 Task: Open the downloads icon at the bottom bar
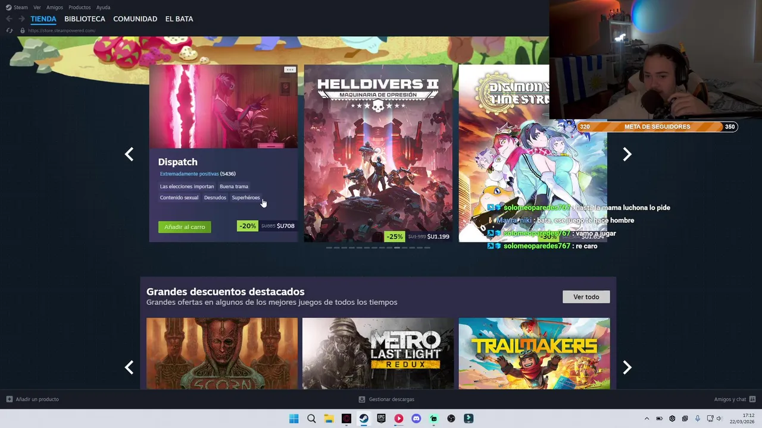[x=362, y=399]
